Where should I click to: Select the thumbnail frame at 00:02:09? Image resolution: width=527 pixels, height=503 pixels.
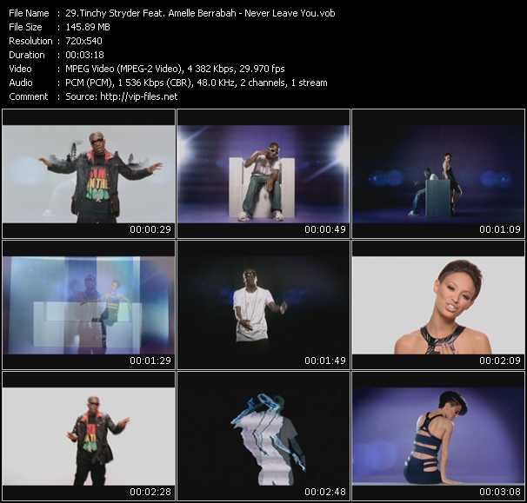coord(438,305)
